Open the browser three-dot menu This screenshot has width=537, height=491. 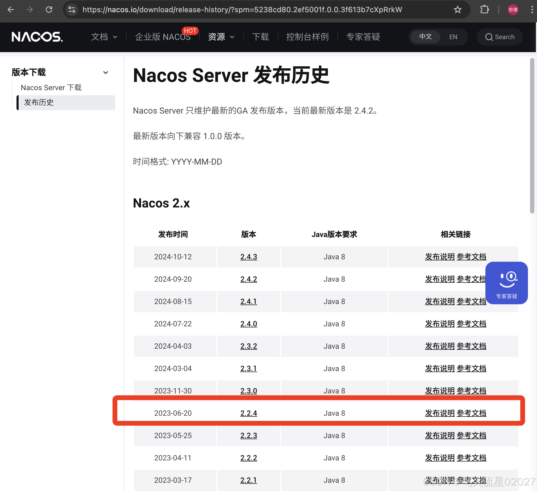[532, 10]
